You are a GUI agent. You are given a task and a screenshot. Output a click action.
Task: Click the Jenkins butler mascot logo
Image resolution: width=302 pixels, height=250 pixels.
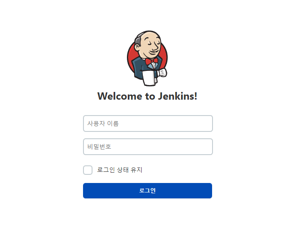click(x=147, y=58)
